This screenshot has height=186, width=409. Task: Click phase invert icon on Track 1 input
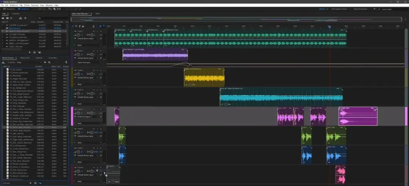pyautogui.click(x=101, y=38)
